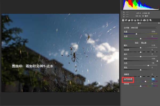This screenshot has width=160, height=106.
Task: Expand the 白平衡 white balance dropdown
Action: (144, 28)
